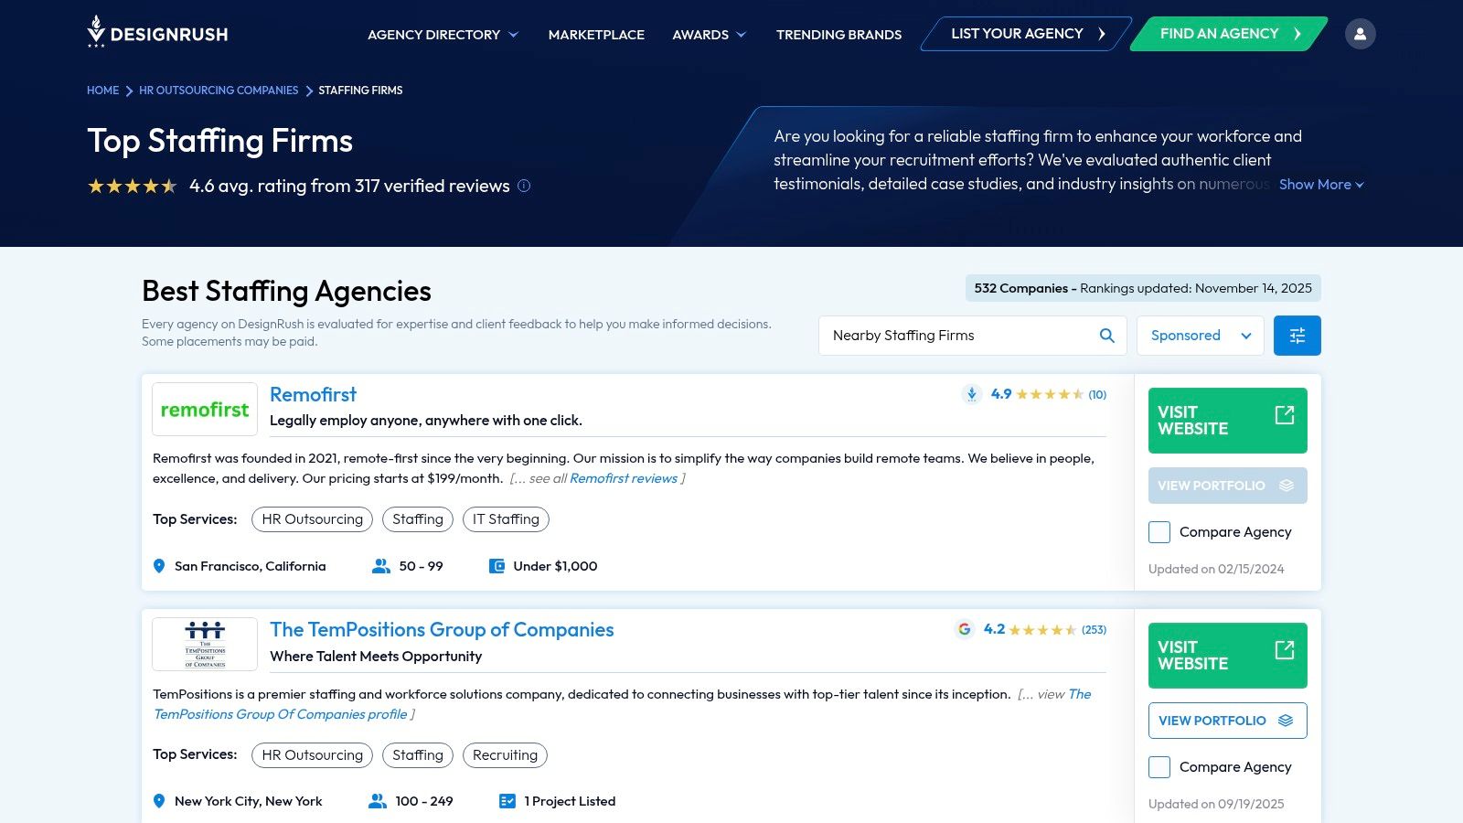Click the search magnifier in Nearby Staffing Firms
This screenshot has height=823, width=1463.
[x=1106, y=336]
